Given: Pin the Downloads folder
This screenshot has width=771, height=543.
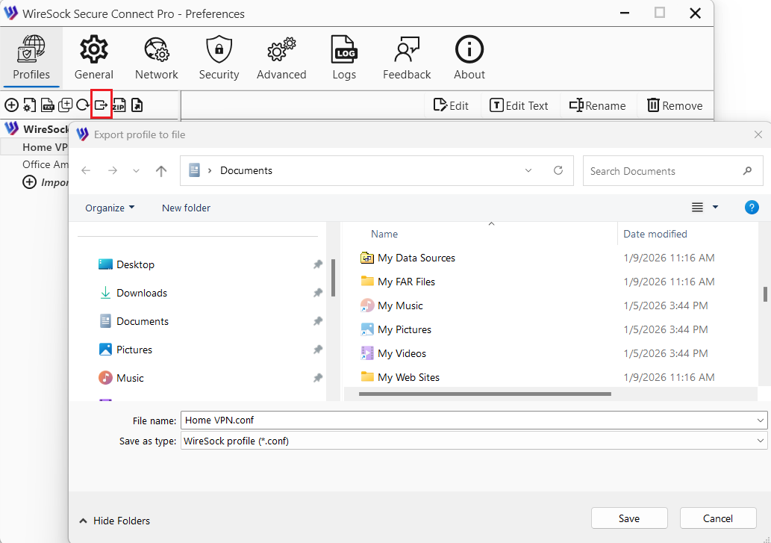Looking at the screenshot, I should [x=317, y=293].
